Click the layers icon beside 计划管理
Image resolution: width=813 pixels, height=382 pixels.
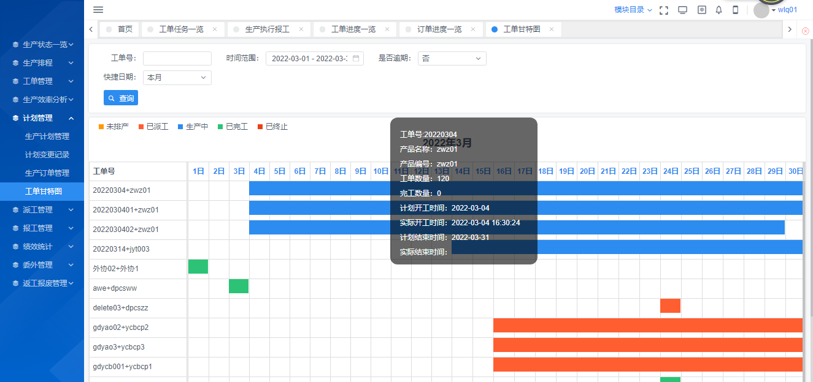16,118
